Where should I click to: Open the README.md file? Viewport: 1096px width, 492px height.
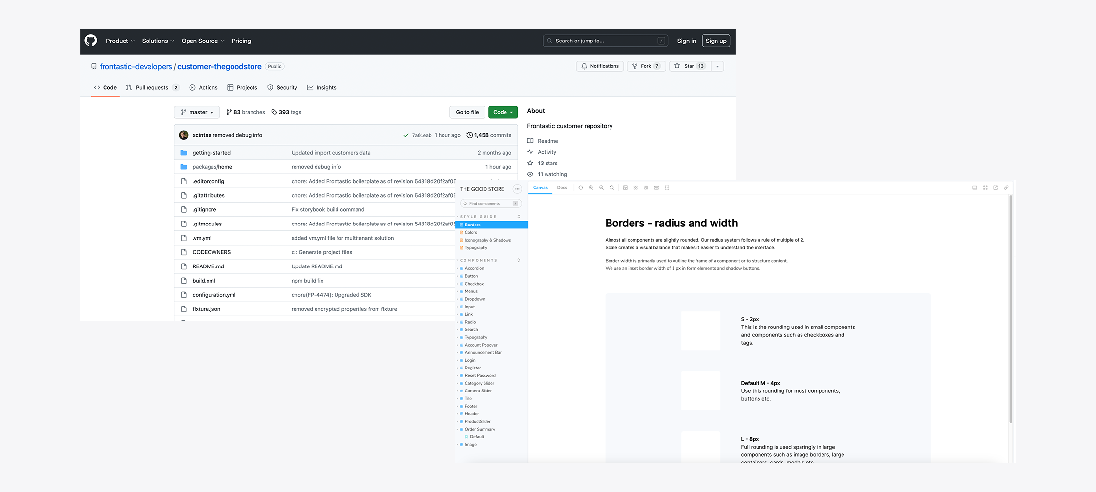tap(208, 266)
